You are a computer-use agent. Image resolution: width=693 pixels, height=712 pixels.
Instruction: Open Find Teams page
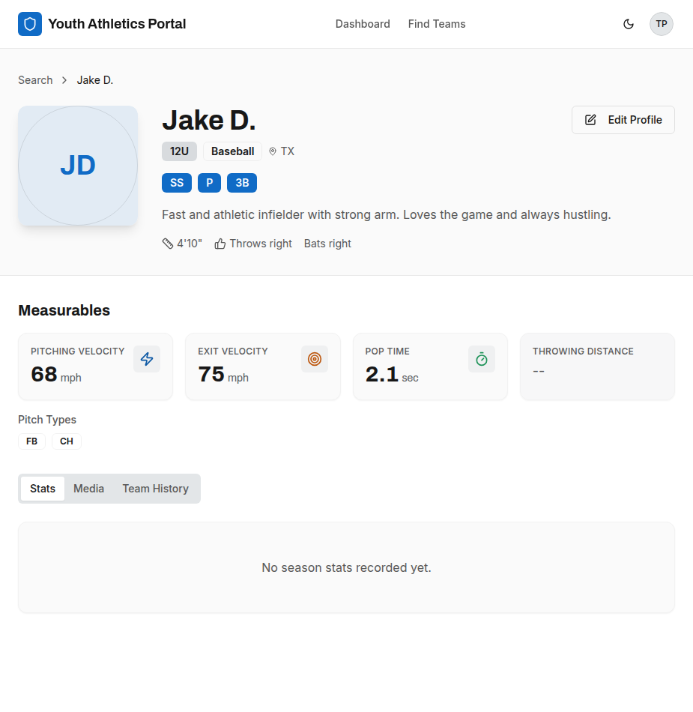point(437,24)
